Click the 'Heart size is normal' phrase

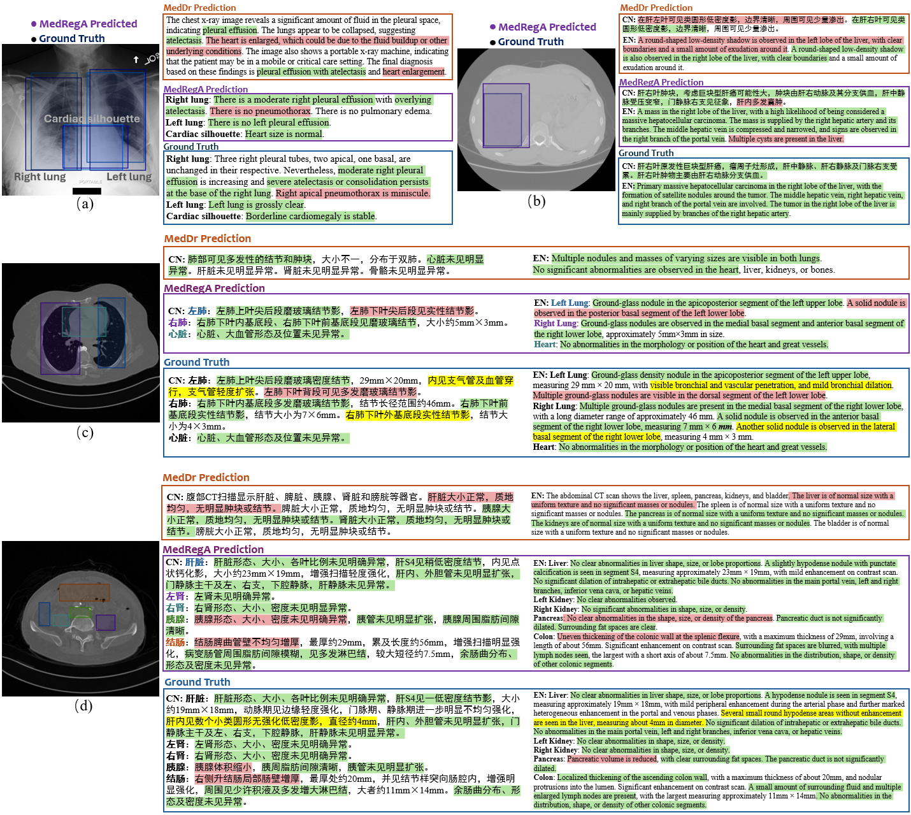284,134
